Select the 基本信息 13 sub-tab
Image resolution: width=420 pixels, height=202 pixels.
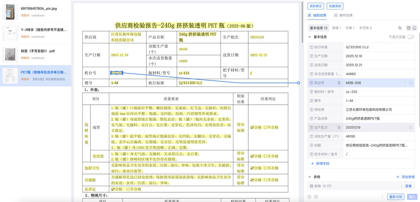(319, 28)
